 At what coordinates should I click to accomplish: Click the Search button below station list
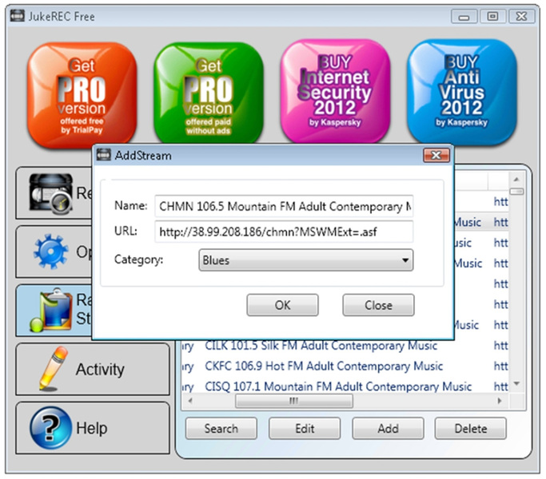[221, 428]
